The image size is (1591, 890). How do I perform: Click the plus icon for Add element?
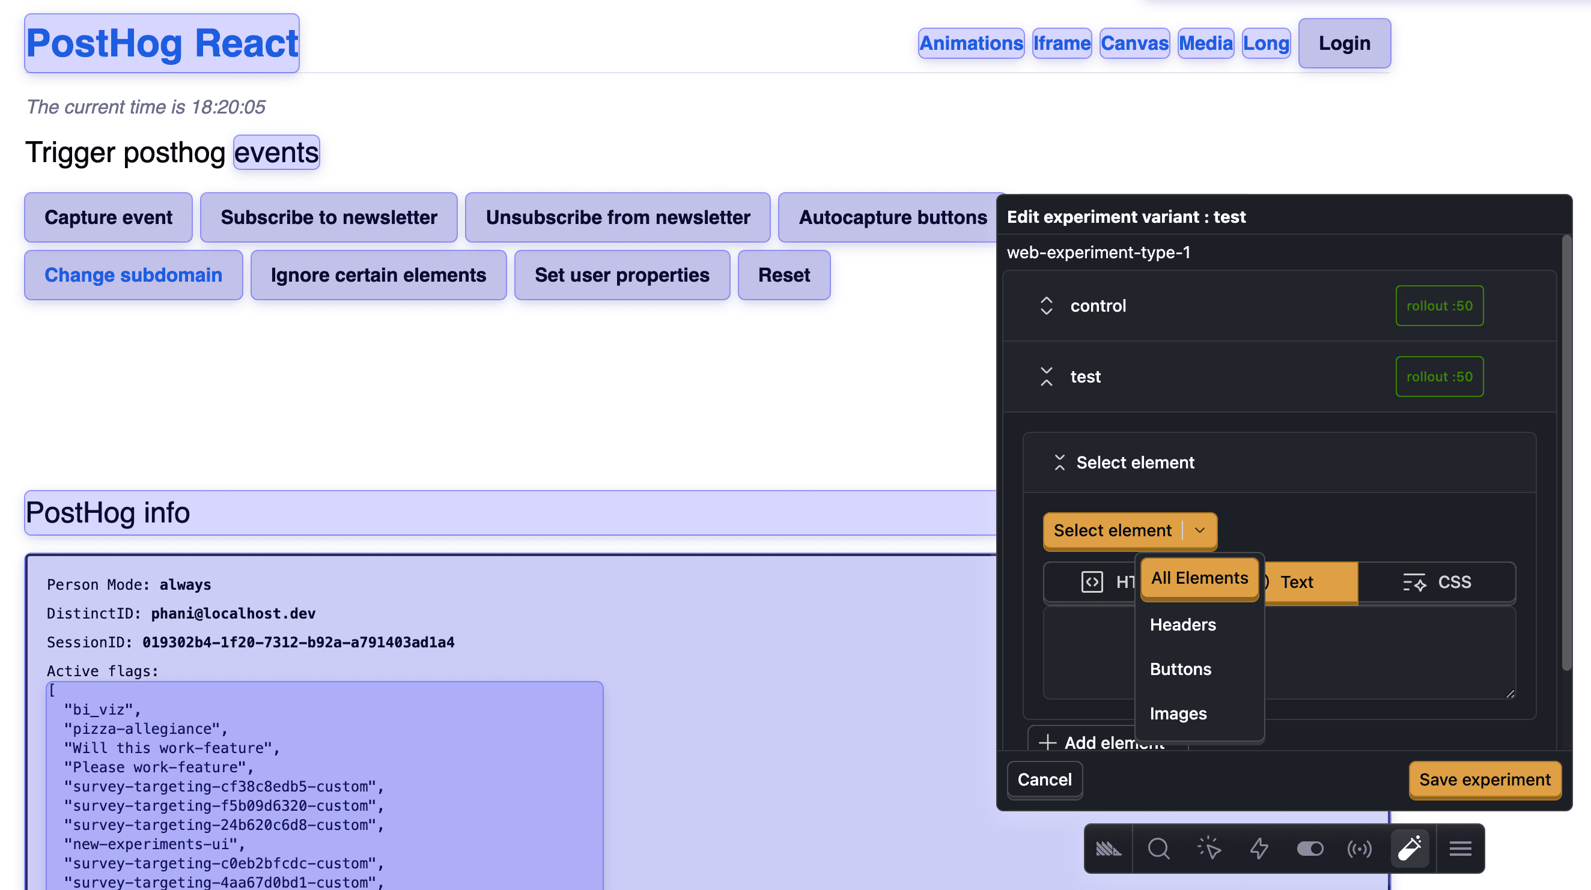[x=1047, y=742]
